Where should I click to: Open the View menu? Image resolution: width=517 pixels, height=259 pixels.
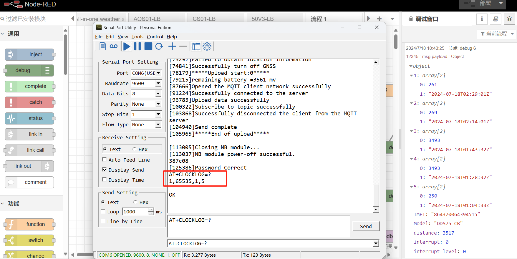(123, 37)
